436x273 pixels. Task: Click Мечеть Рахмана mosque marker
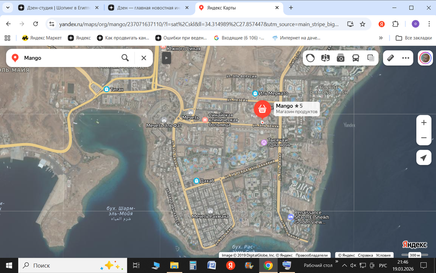tap(210, 211)
